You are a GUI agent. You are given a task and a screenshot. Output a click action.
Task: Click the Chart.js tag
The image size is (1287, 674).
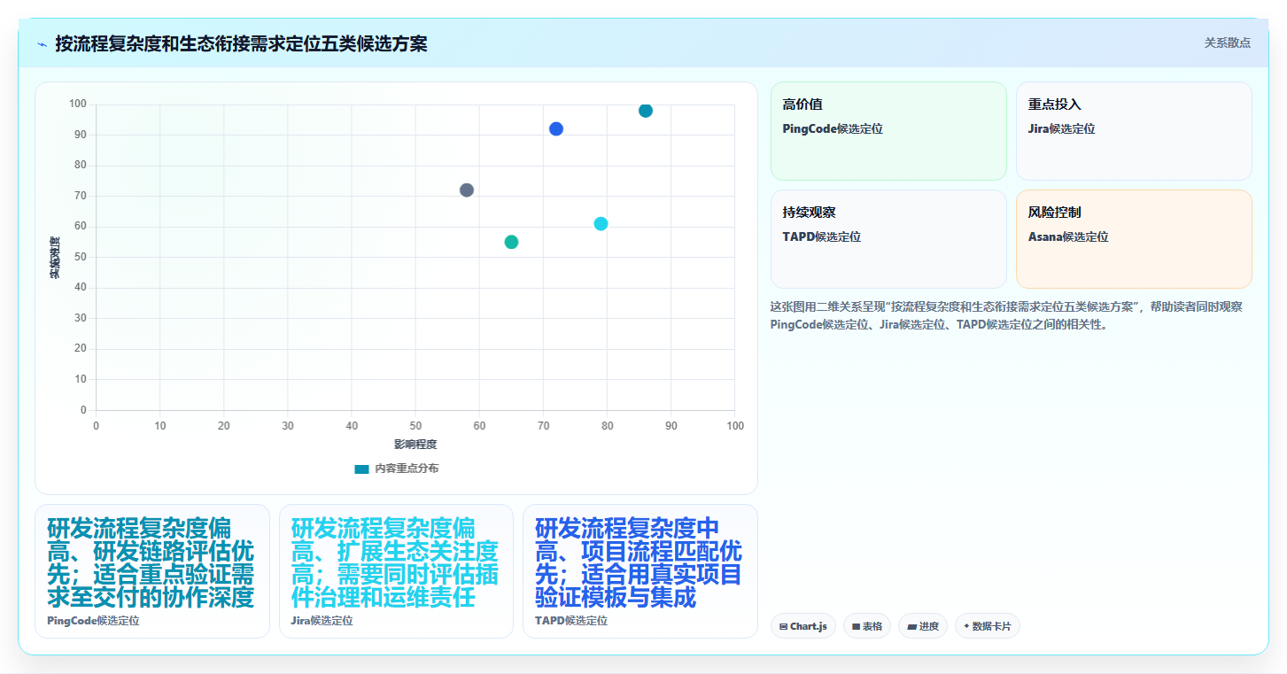click(x=803, y=626)
